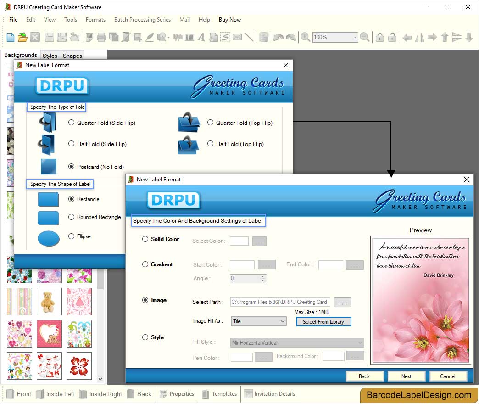The height and width of the screenshot is (404, 479).
Task: Click the Zoom In magnifier icon
Action: pyautogui.click(x=306, y=37)
